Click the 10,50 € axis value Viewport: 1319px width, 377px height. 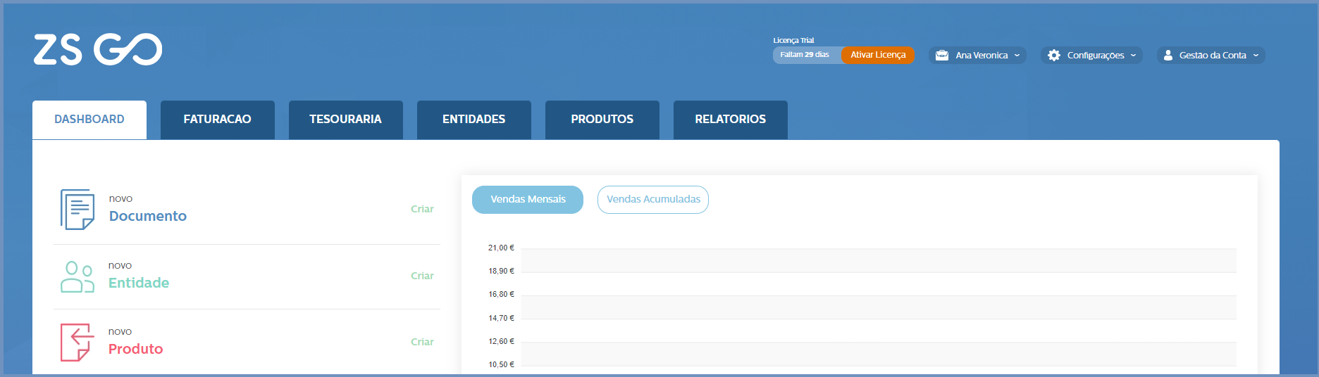click(x=501, y=364)
